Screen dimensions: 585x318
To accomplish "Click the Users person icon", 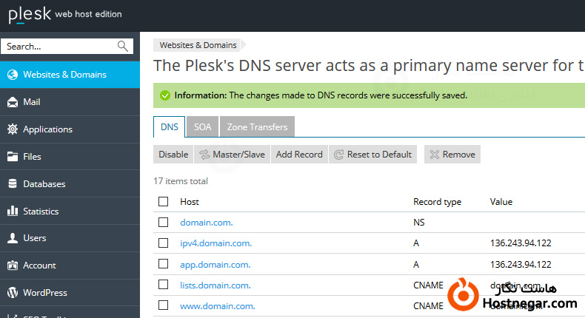I will 12,238.
